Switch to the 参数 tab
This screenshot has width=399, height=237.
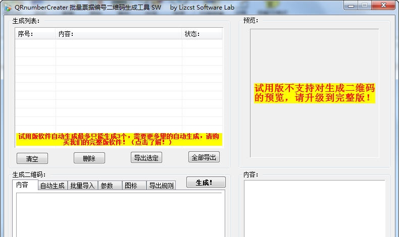pyautogui.click(x=110, y=186)
